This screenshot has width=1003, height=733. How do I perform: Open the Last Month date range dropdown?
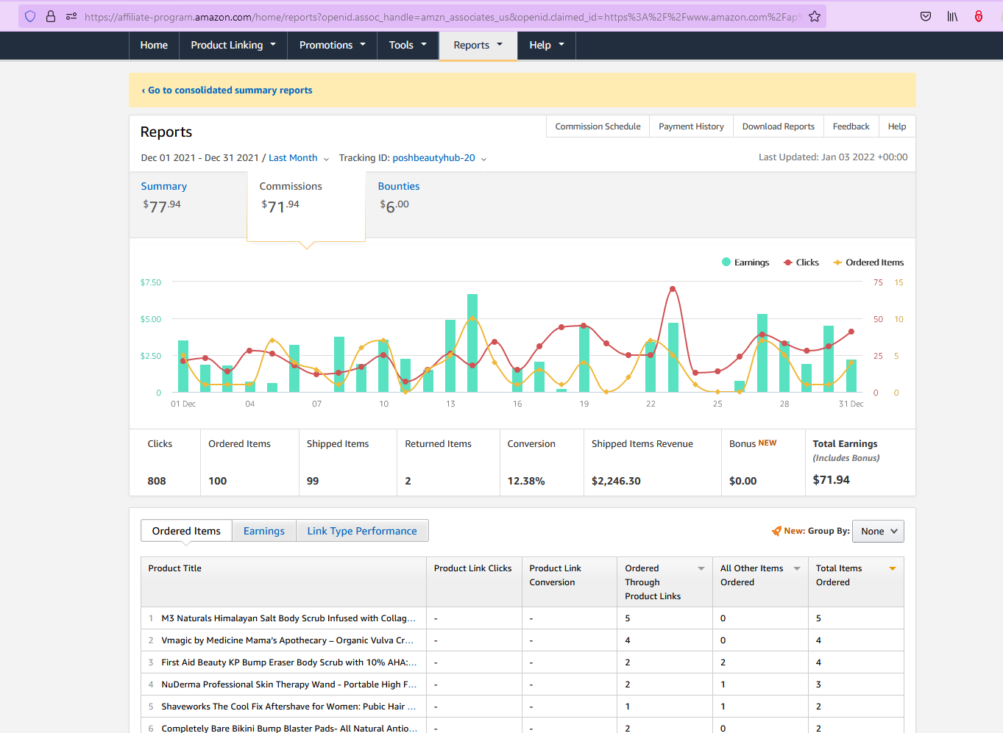pos(299,158)
